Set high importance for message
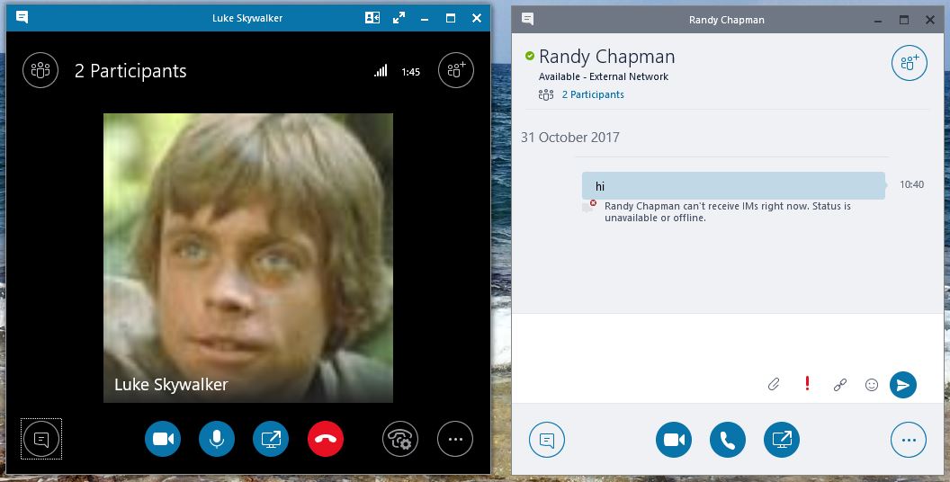 (x=807, y=385)
